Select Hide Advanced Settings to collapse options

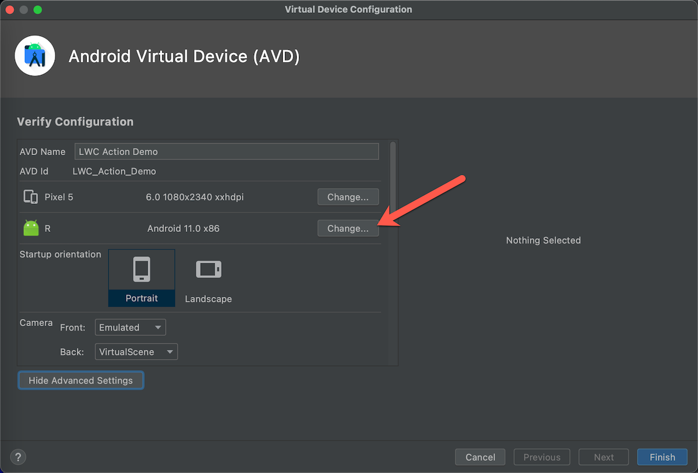tap(80, 380)
